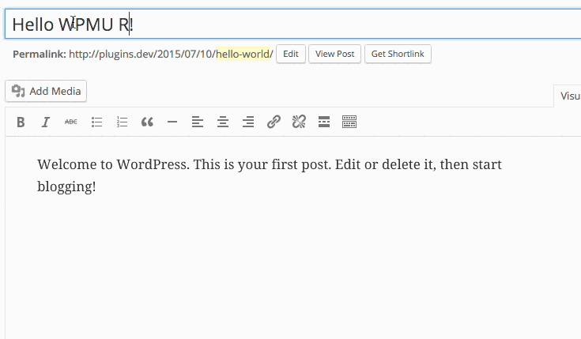Align text left
This screenshot has width=581, height=339.
pos(198,122)
